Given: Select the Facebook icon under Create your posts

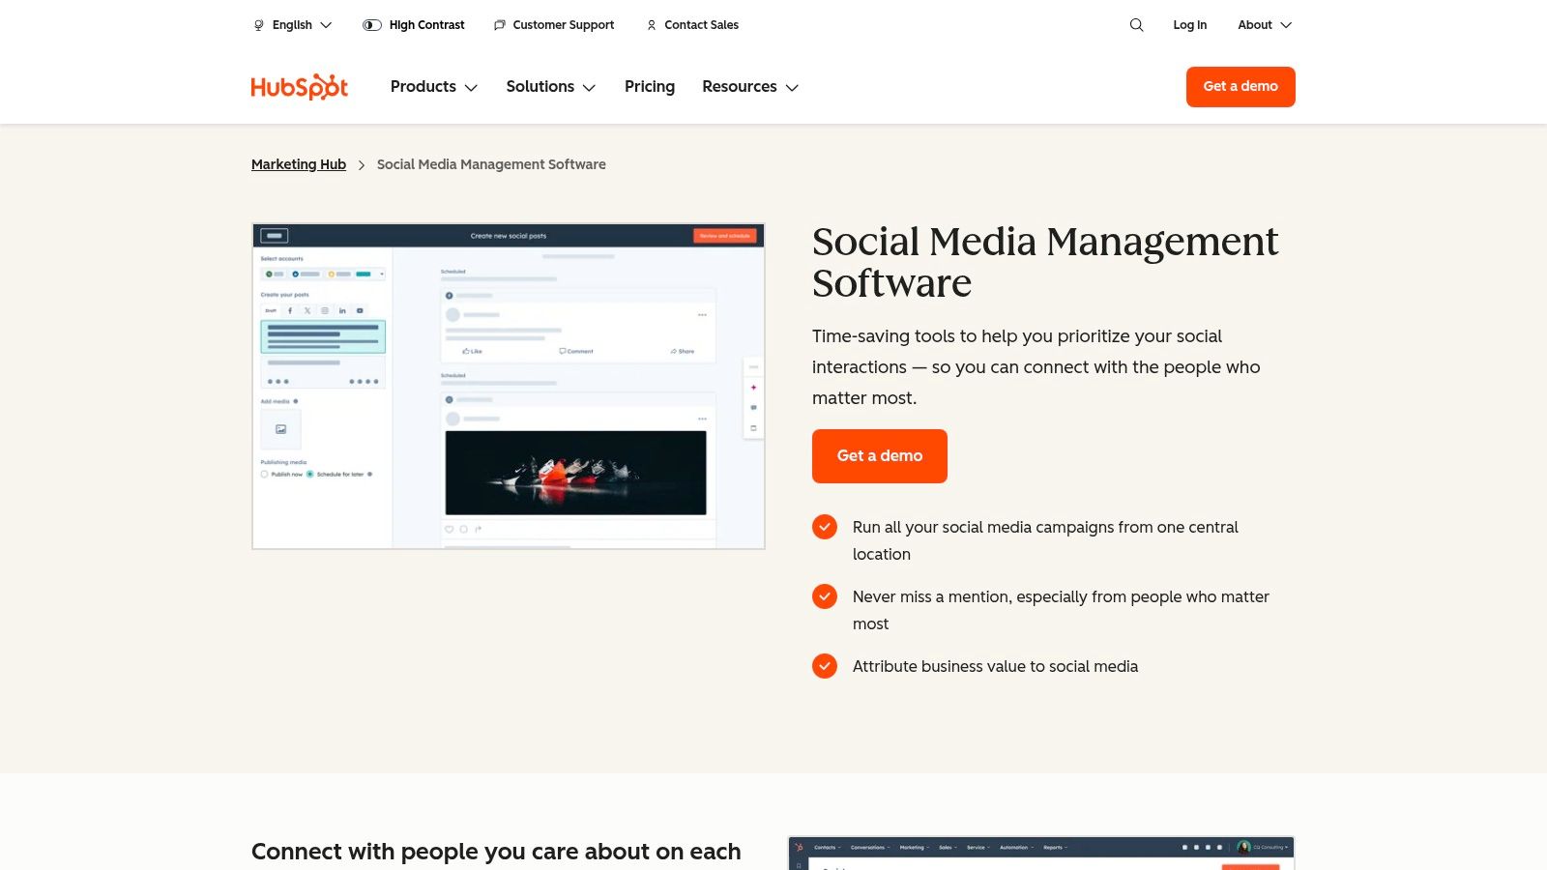Looking at the screenshot, I should [289, 310].
